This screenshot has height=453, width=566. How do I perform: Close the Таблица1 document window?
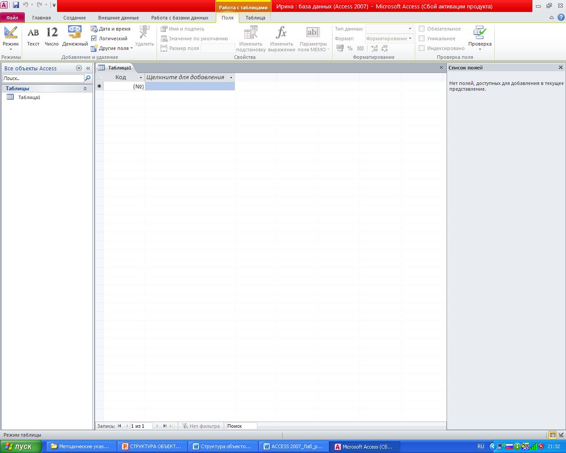(441, 68)
